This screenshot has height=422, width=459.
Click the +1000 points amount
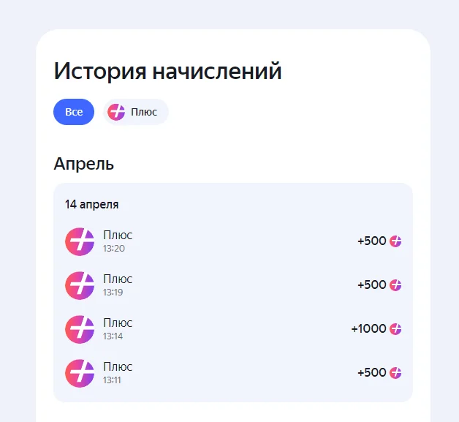(x=368, y=328)
